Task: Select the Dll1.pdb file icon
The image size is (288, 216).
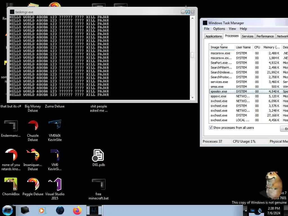Action: [99, 158]
